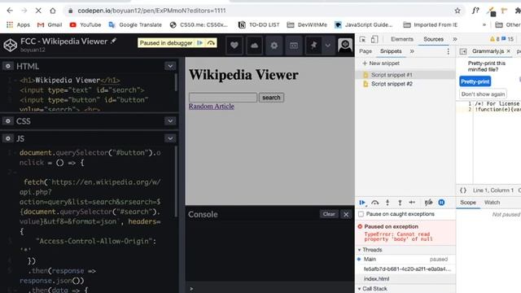Step into next function call

point(387,203)
